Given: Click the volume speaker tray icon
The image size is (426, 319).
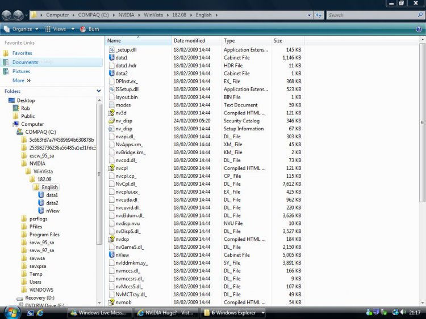Looking at the screenshot, I should coord(403,312).
